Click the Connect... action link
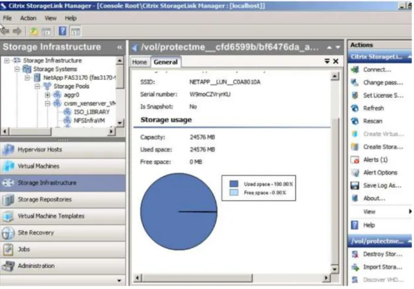 click(x=377, y=70)
